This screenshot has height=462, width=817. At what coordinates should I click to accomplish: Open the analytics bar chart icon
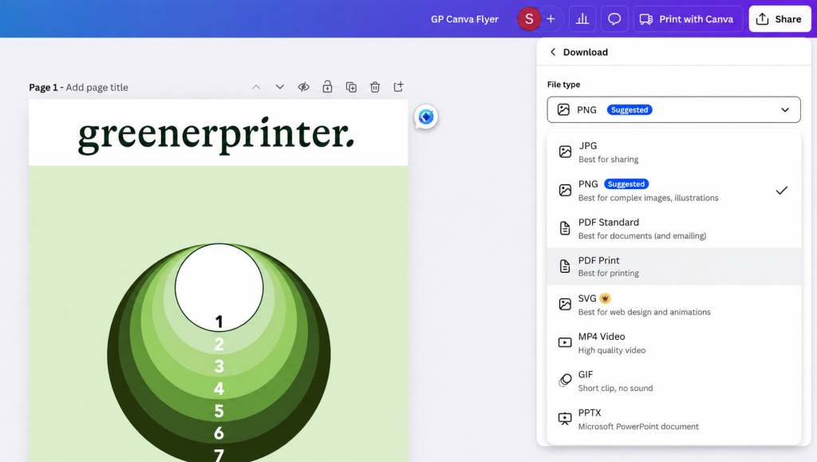[x=582, y=19]
